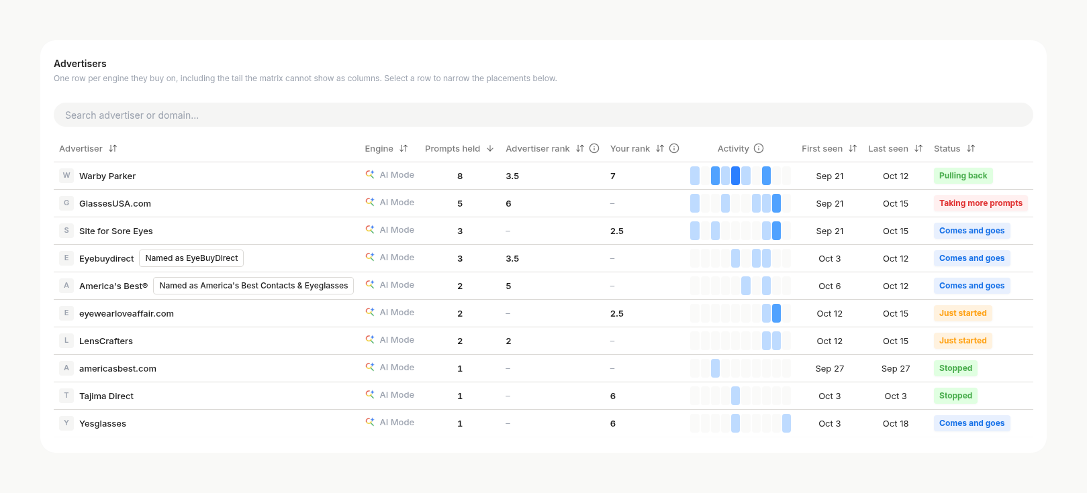
Task: Click the Advertisers section heading
Action: 80,64
